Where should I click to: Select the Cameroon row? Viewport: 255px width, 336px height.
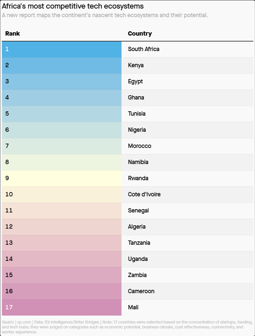(127, 292)
